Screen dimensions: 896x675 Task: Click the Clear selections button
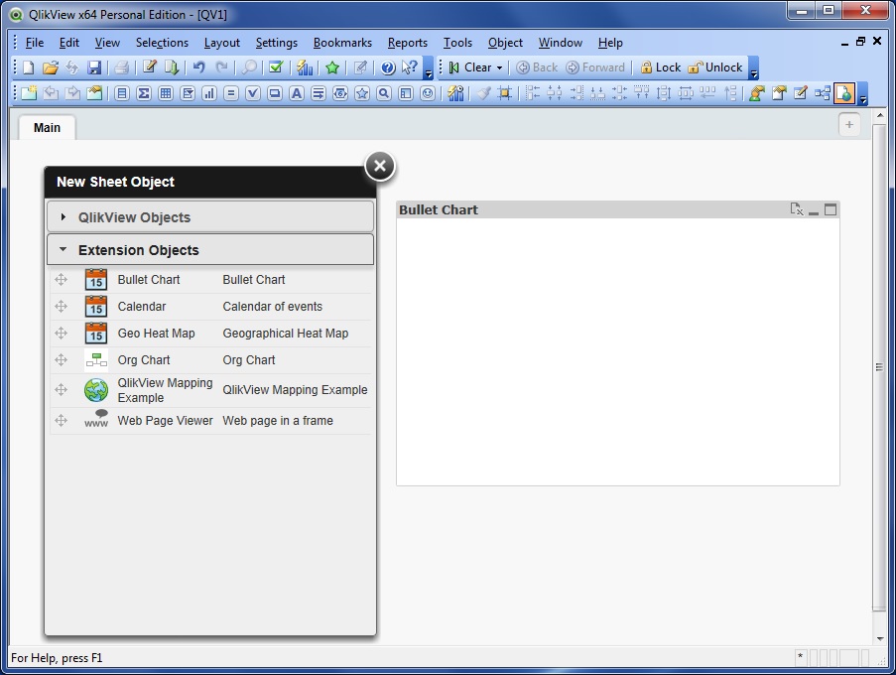(470, 67)
